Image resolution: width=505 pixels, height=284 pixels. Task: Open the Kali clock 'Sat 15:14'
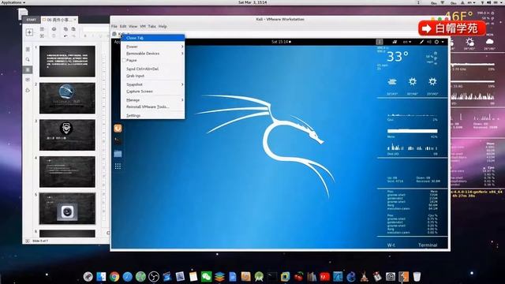[281, 42]
